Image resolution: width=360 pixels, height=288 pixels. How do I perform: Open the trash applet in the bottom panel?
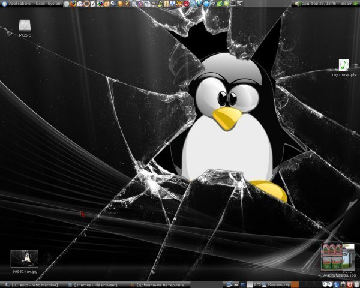[356, 284]
